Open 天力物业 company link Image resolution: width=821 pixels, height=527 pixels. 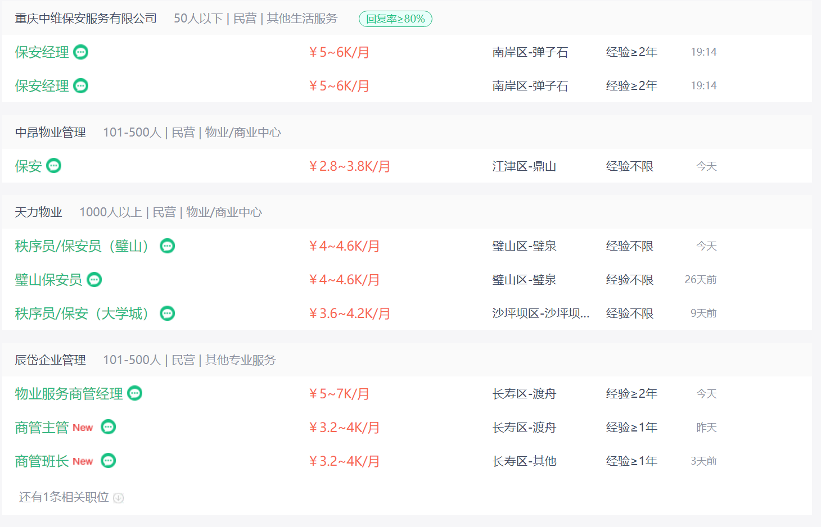click(x=38, y=212)
